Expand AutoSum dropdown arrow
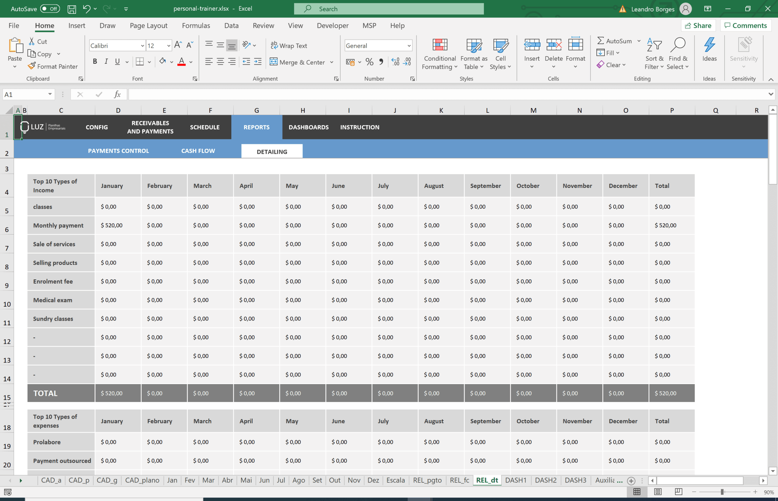 click(x=639, y=41)
